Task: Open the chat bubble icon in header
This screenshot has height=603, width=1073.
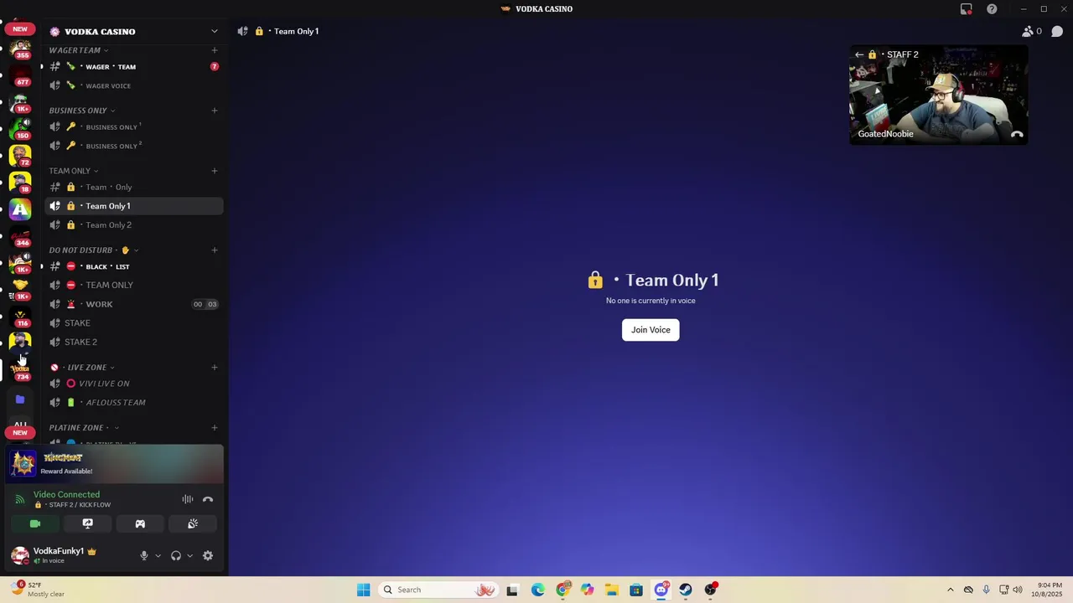Action: pos(1057,32)
